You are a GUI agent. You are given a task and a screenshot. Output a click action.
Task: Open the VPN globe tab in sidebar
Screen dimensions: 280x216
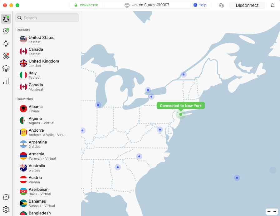tap(6, 19)
